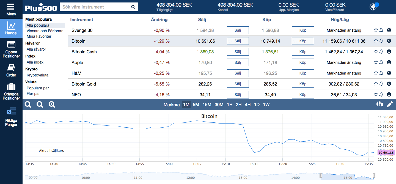Show Apple instrument info
This screenshot has width=396, height=184.
click(389, 62)
